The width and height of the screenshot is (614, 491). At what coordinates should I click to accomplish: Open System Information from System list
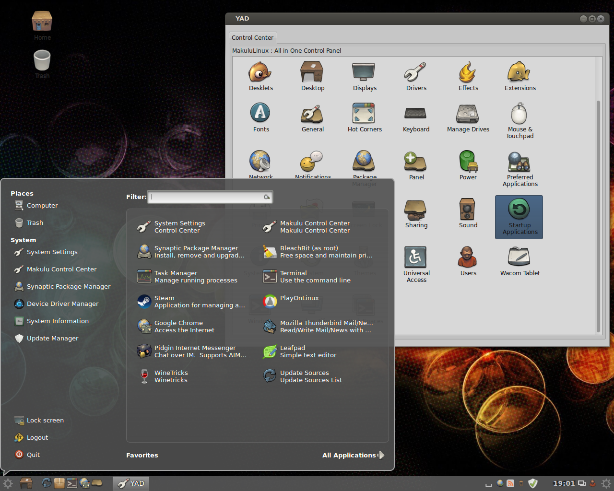(52, 321)
